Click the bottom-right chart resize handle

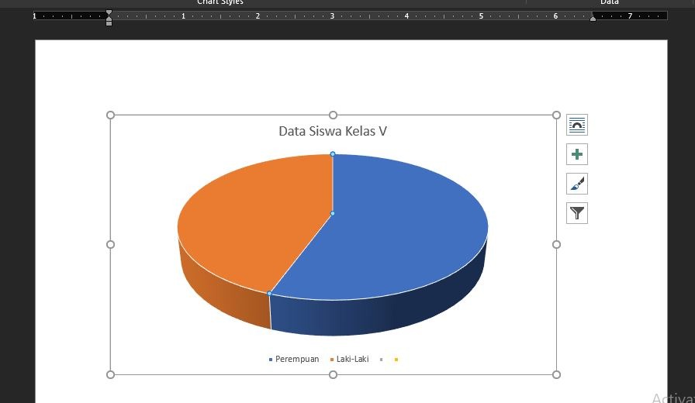tap(556, 374)
